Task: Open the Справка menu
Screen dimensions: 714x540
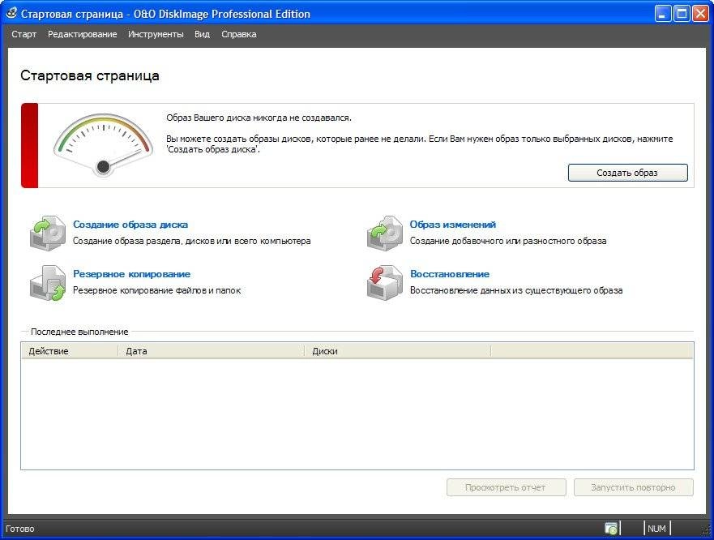Action: coord(238,34)
